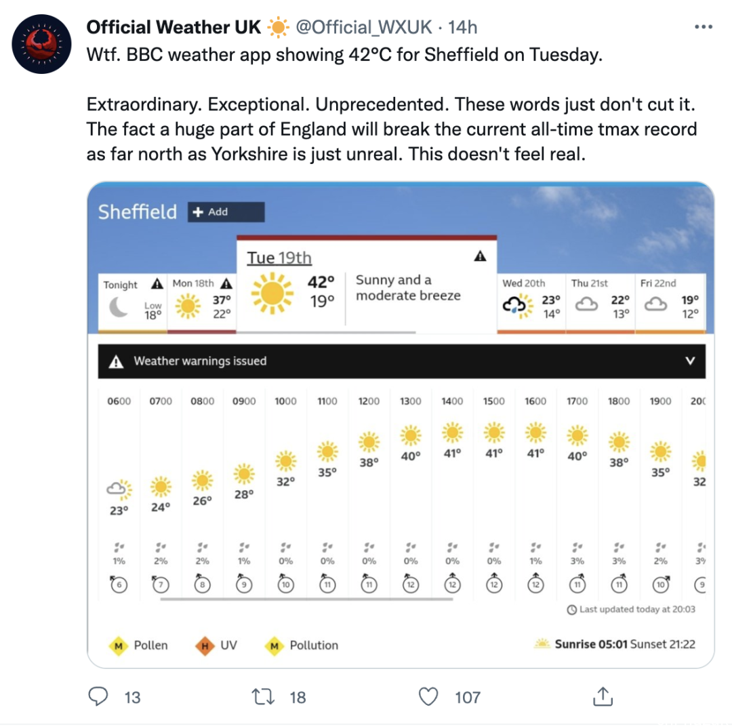The image size is (732, 728).
Task: Click the Pollen level indicator icon
Action: click(119, 646)
